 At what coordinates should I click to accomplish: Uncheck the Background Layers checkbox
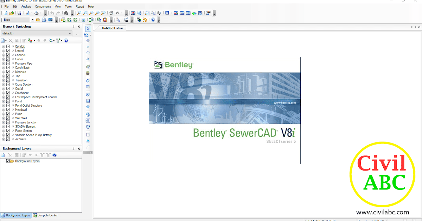[x=8, y=161]
